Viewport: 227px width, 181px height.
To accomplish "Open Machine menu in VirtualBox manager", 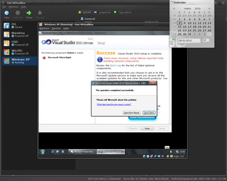I will tap(13, 7).
